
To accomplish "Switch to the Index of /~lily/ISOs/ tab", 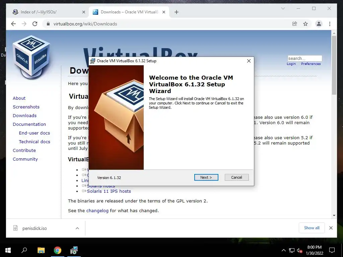I will [x=49, y=12].
